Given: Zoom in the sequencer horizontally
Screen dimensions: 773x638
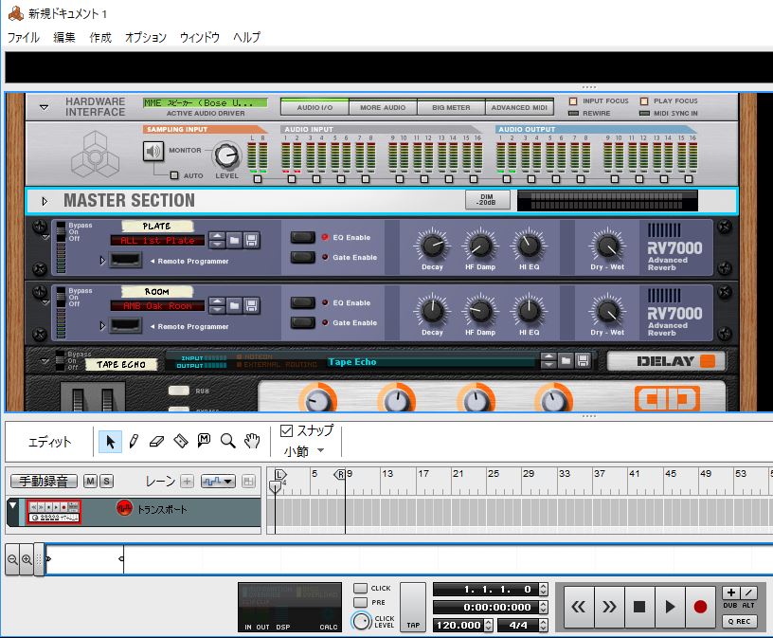Looking at the screenshot, I should pos(27,559).
